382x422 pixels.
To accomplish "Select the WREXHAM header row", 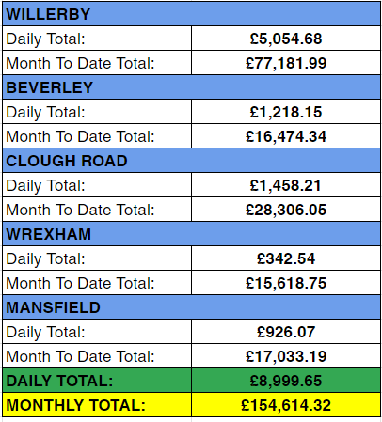I will click(191, 234).
